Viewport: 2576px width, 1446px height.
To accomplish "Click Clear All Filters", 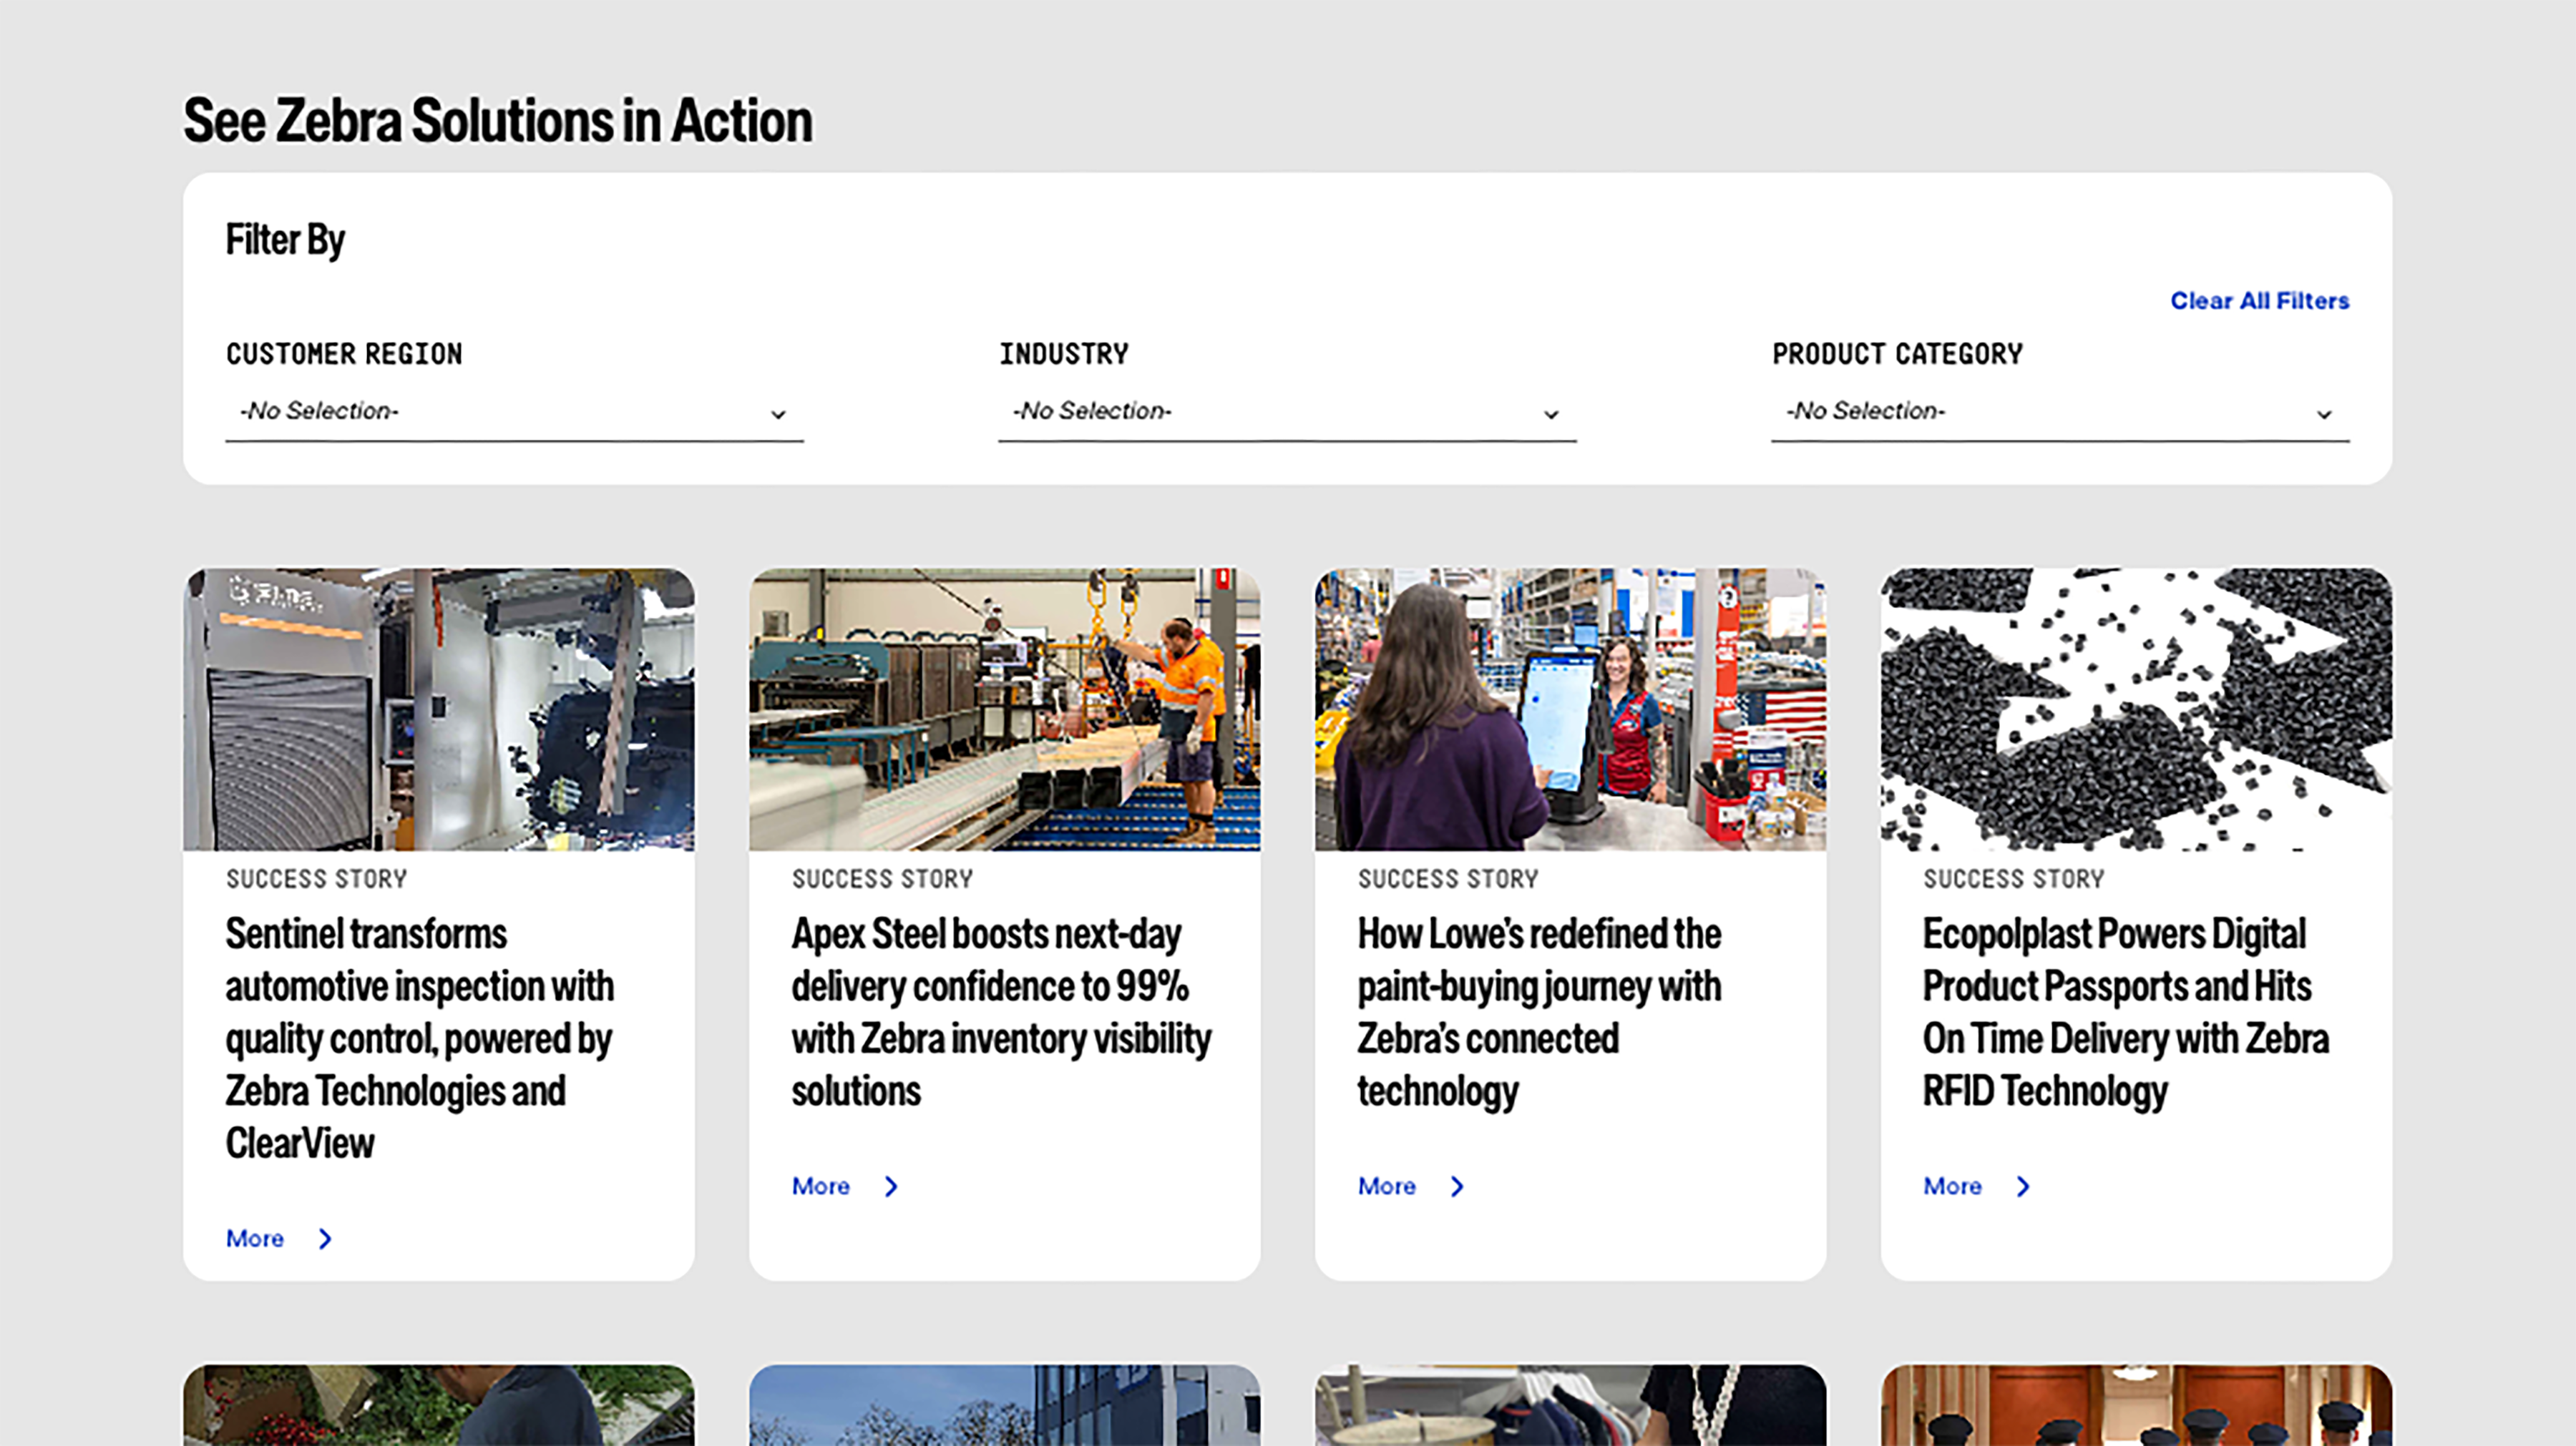I will click(2258, 300).
